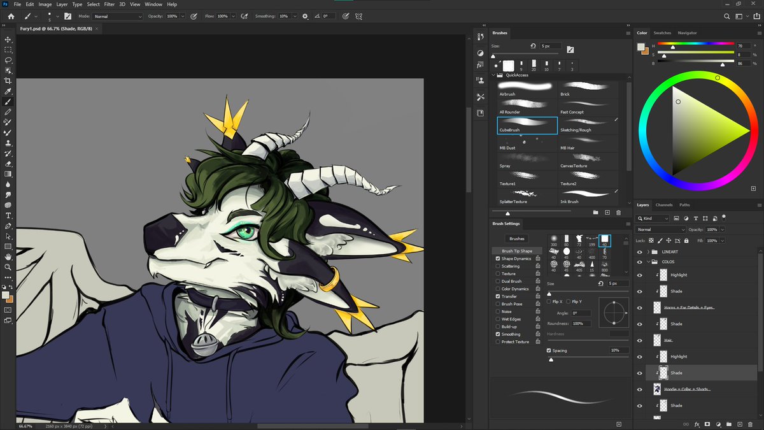Screen dimensions: 764x430
Task: Enable the Flip X checkbox
Action: (x=549, y=301)
